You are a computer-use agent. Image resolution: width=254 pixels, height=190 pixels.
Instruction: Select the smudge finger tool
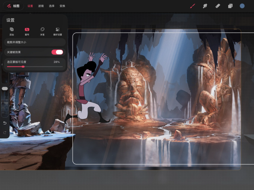205,6
